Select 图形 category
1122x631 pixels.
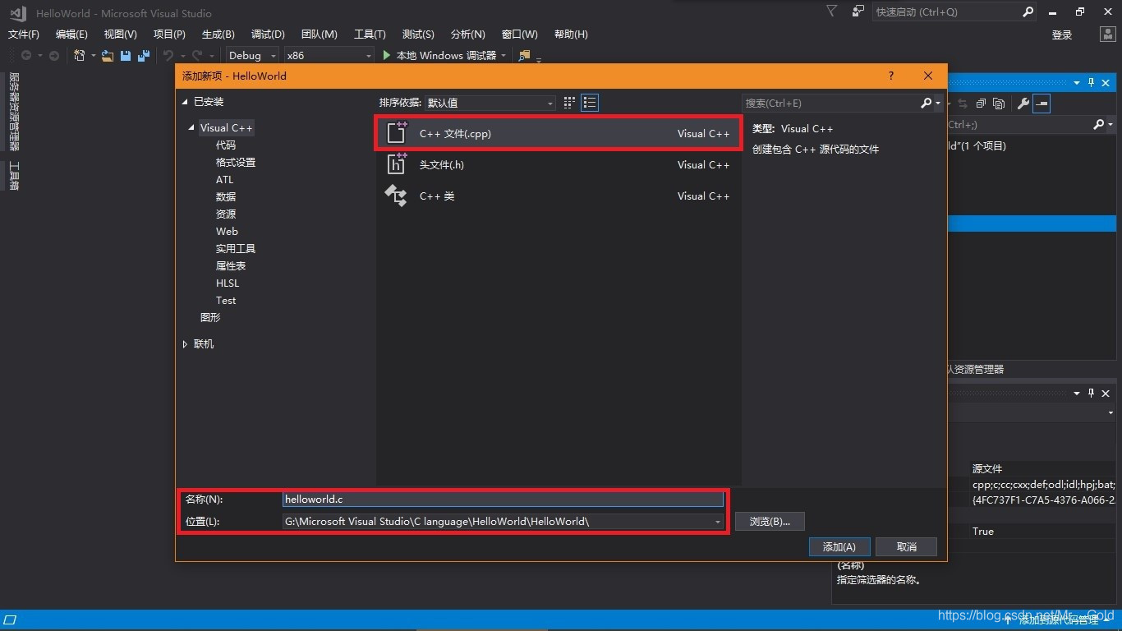coord(210,317)
